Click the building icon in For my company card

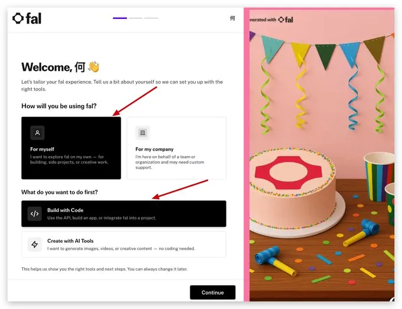tap(143, 133)
